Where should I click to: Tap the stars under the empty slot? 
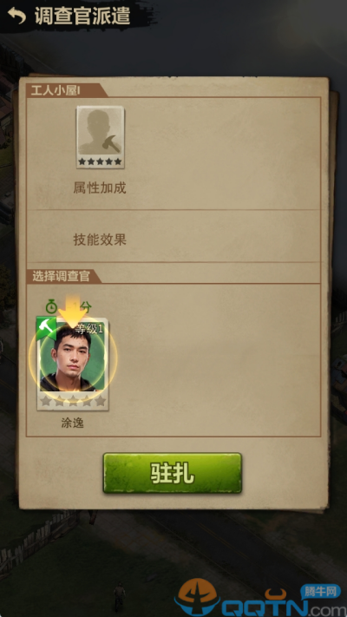101,161
